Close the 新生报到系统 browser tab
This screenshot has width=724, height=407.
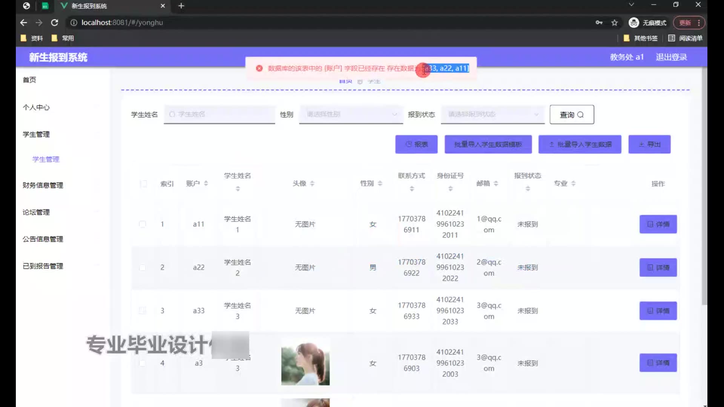163,6
